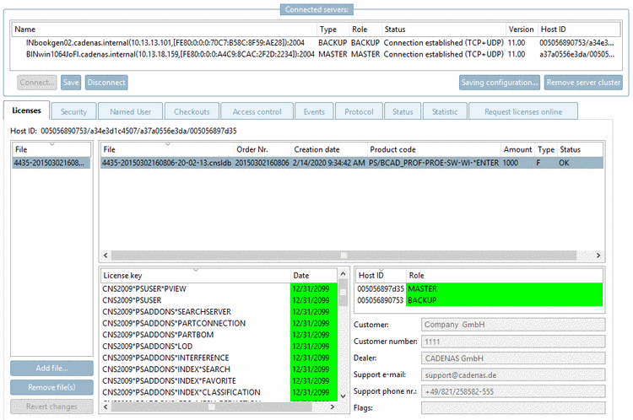This screenshot has height=420, width=633.
Task: Click Saving configuration... button
Action: click(x=500, y=83)
